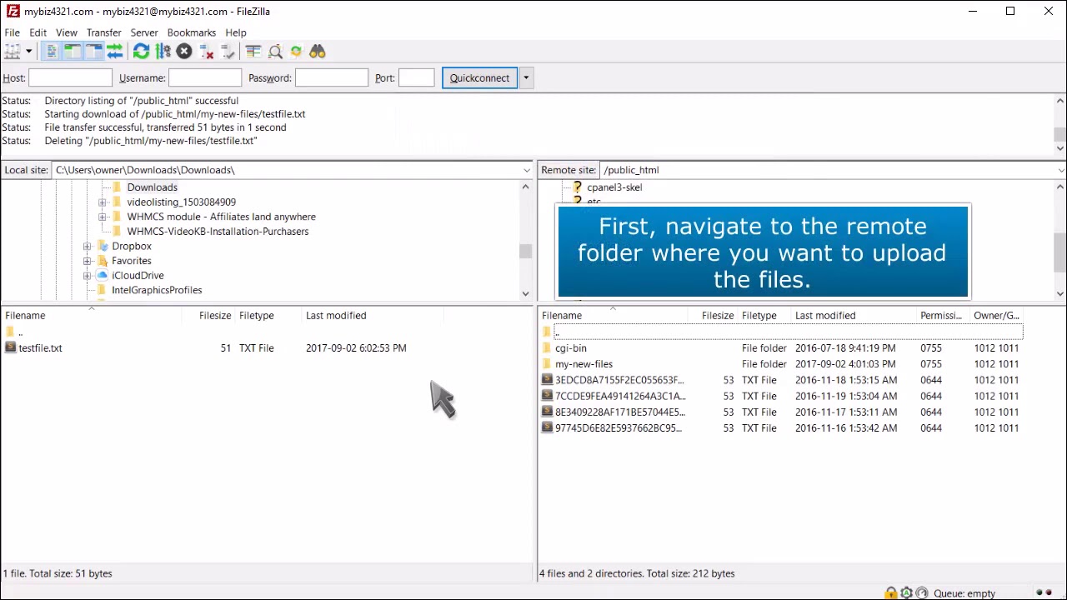
Task: Open the Server menu
Action: coord(144,32)
